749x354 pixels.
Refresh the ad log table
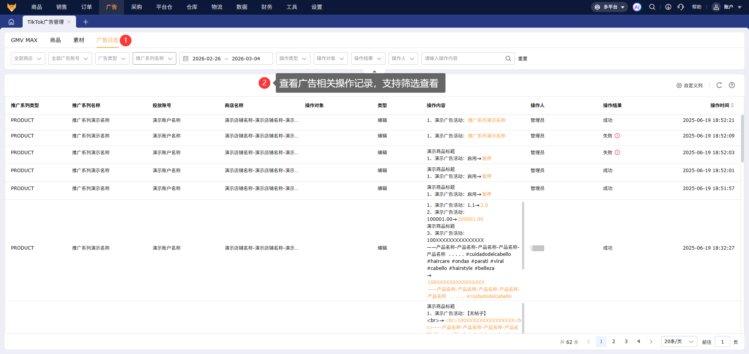[x=719, y=85]
